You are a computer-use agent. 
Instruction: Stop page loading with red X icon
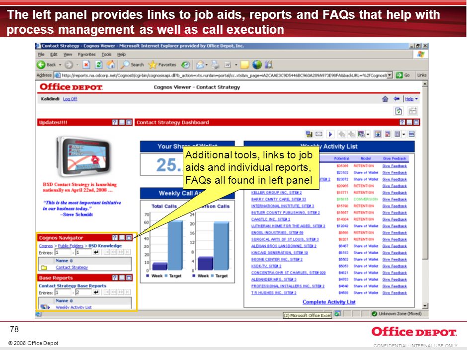tap(86, 65)
